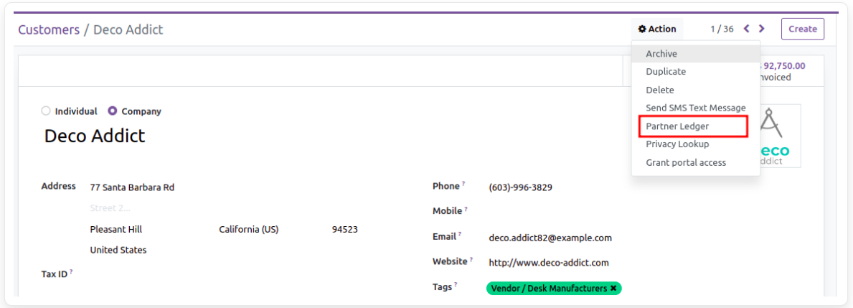
Task: Remove the Vendor / Desk Manufacturers tag
Action: coord(613,288)
